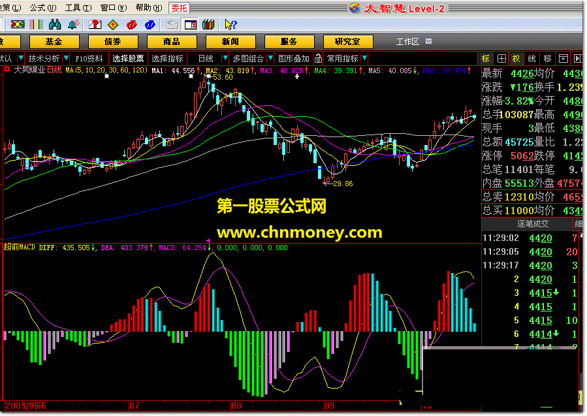Expand the dropdown arrow left of 技术分析
The height and width of the screenshot is (416, 587).
click(21, 58)
